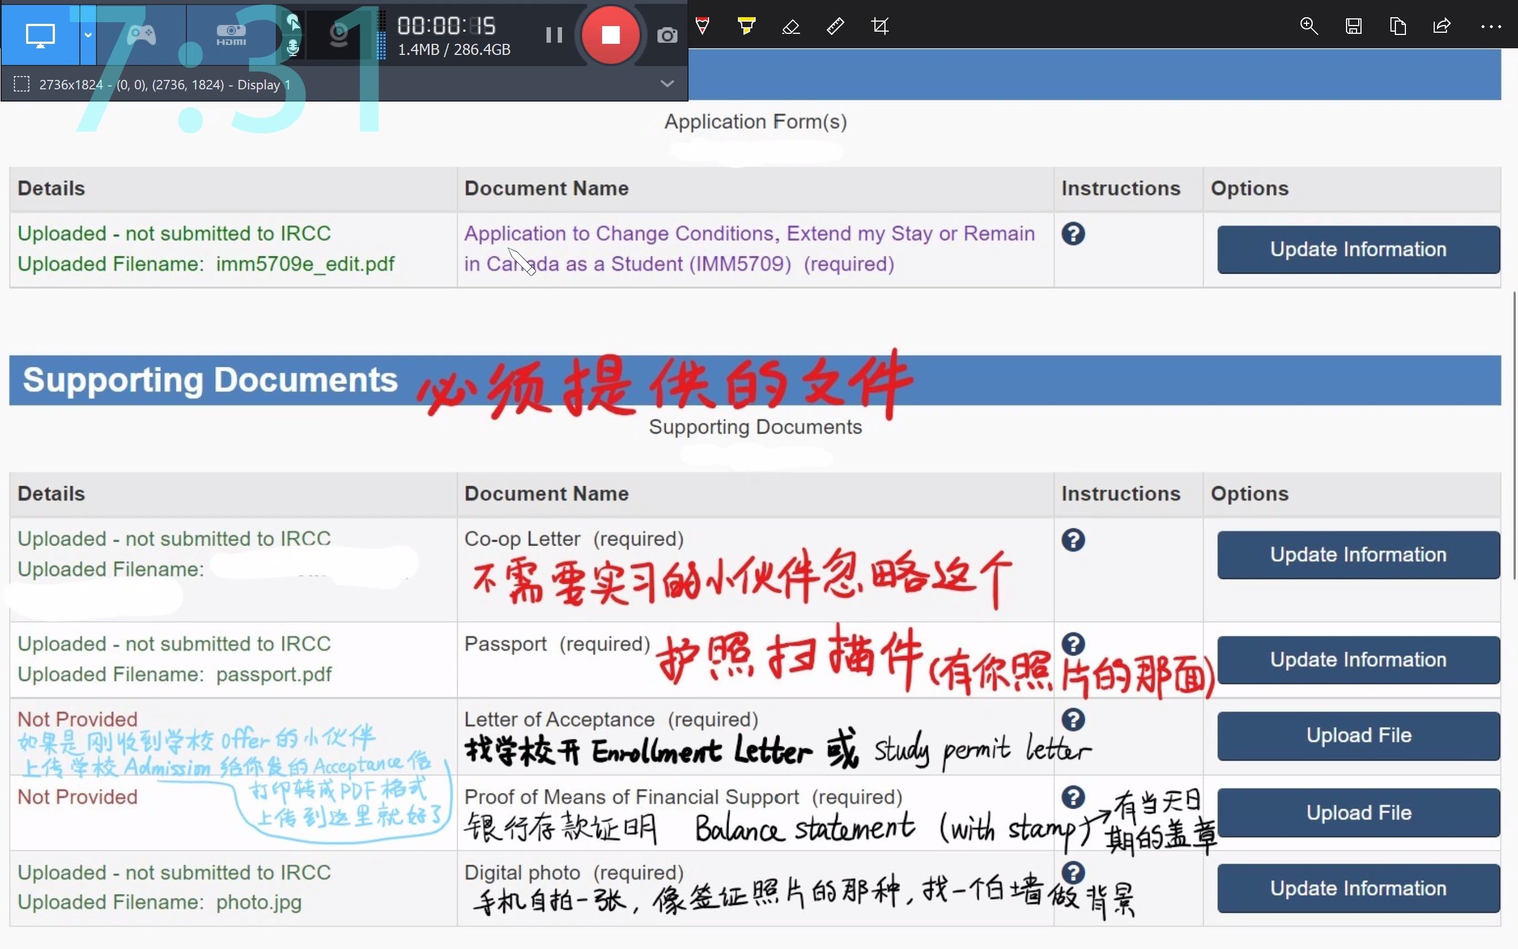Click the uploaded filename passport.pdf text
The width and height of the screenshot is (1518, 949).
(274, 674)
